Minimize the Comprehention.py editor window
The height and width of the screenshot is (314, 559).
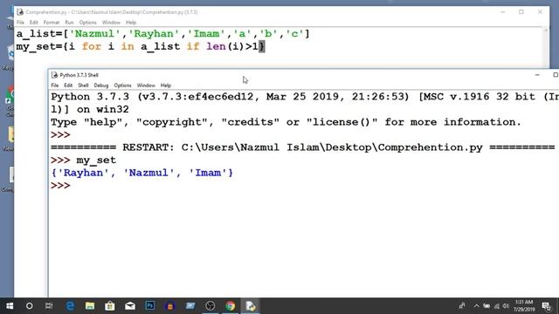pos(503,12)
